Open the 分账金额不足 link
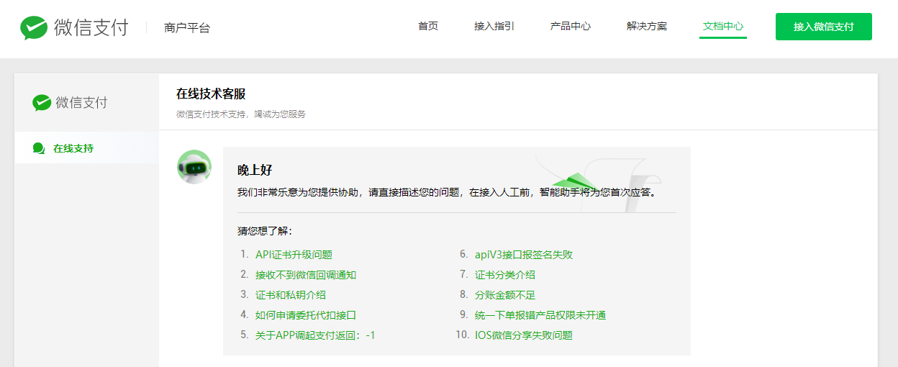 505,295
